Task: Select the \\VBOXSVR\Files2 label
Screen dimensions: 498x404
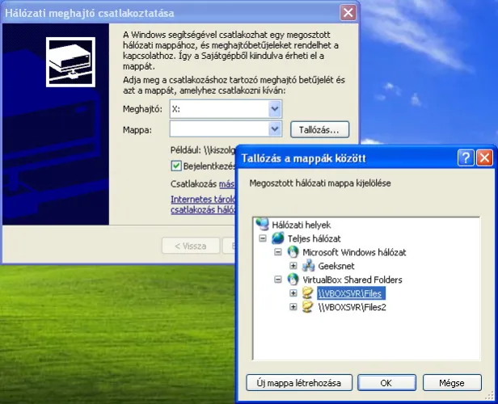Action: coord(352,307)
